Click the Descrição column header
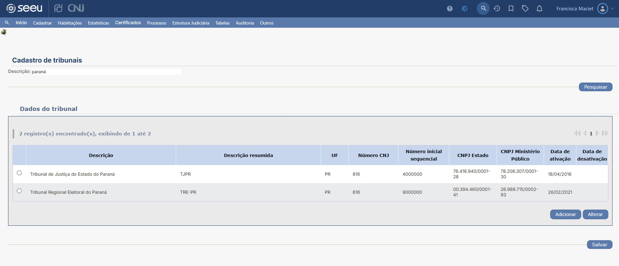619x266 pixels. click(101, 155)
